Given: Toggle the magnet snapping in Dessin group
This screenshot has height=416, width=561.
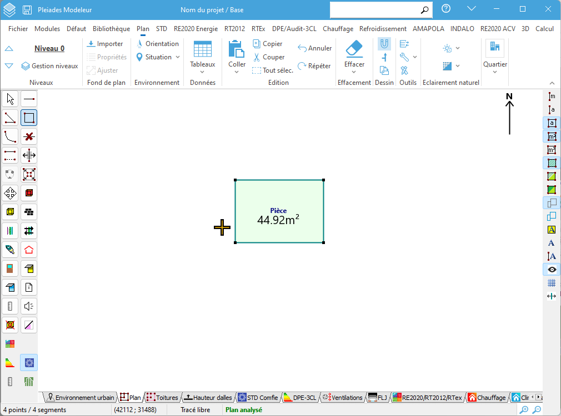Looking at the screenshot, I should tap(384, 44).
